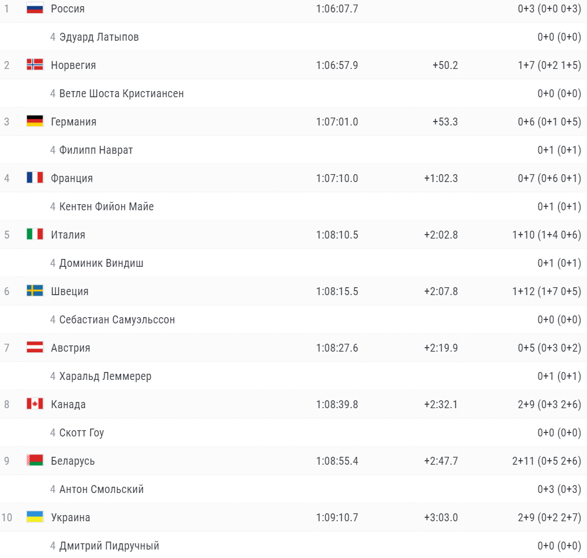Click the Norwegian flag icon
This screenshot has height=558, width=587.
coord(34,65)
